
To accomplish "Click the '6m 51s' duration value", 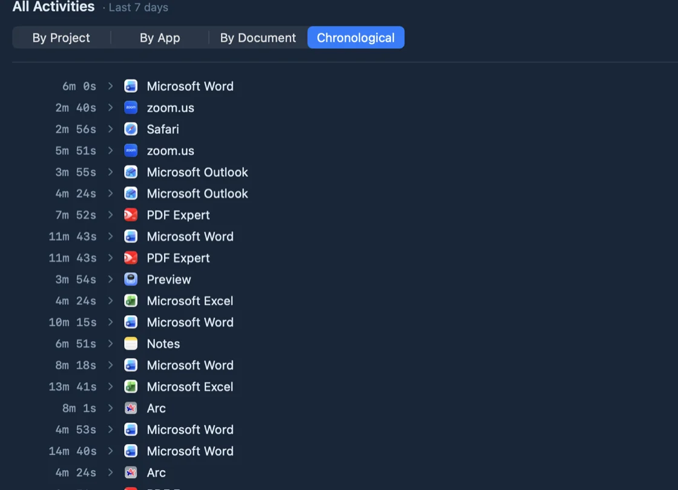I will tap(76, 344).
